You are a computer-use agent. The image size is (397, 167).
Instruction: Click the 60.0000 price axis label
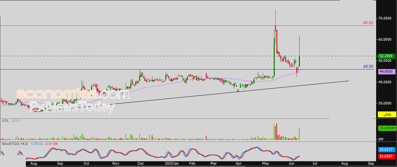(385, 40)
